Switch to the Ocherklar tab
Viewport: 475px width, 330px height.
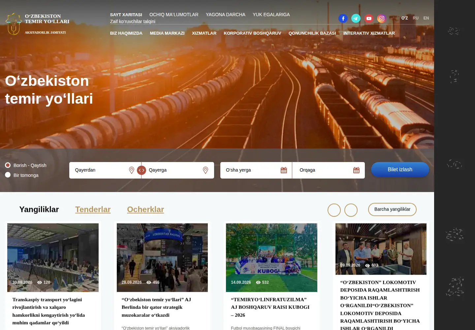click(x=145, y=210)
